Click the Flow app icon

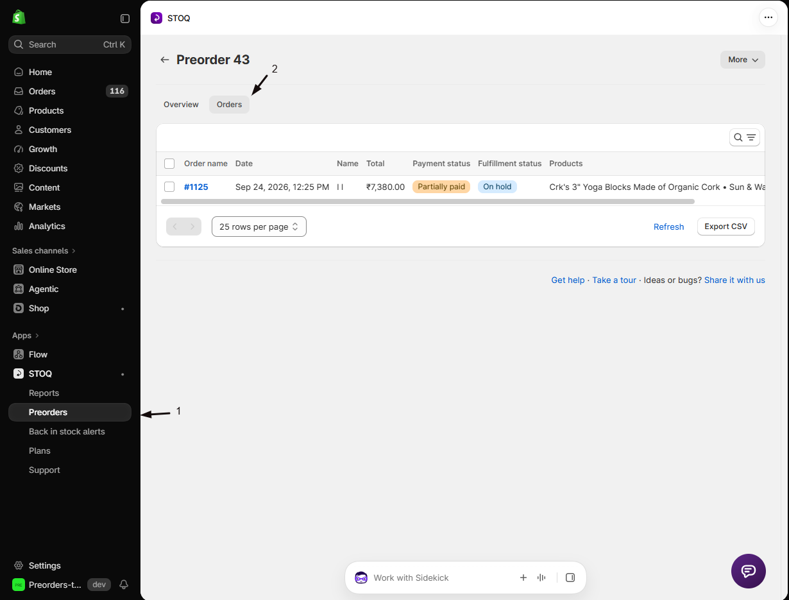click(x=19, y=354)
